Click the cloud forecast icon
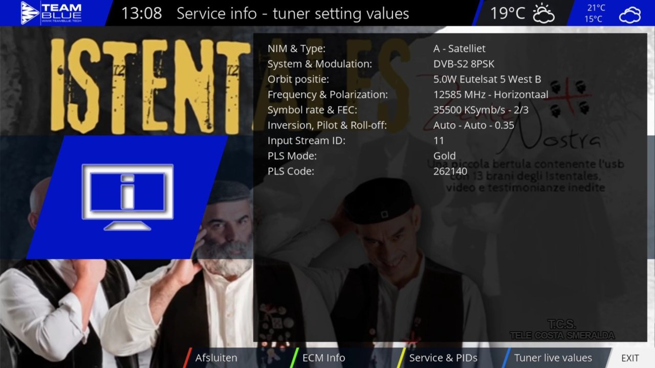Screen dimensions: 655x368 click(629, 15)
